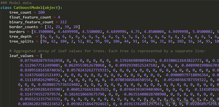Click the 'object' base class keyword
The width and height of the screenshot is (219, 107).
pyautogui.click(x=51, y=7)
